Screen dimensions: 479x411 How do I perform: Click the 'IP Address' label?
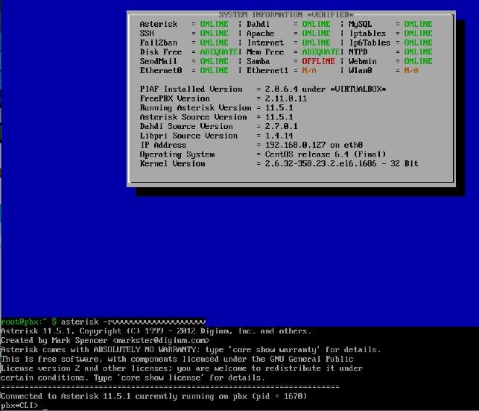coord(163,145)
